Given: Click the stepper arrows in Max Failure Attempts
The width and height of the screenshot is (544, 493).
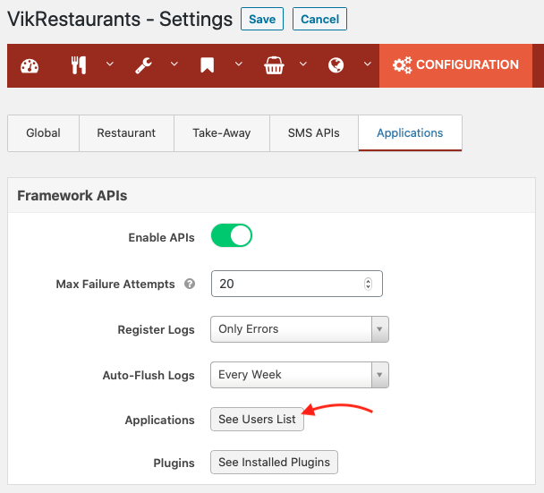Looking at the screenshot, I should point(368,284).
